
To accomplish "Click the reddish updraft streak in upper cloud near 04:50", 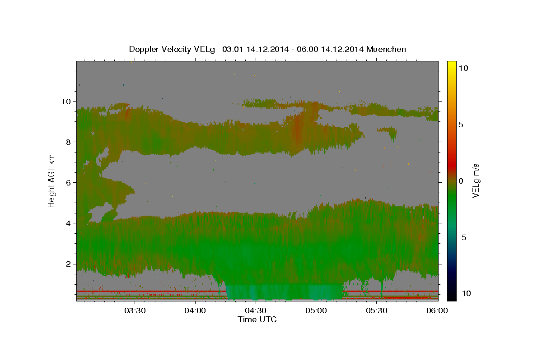I will coord(298,129).
